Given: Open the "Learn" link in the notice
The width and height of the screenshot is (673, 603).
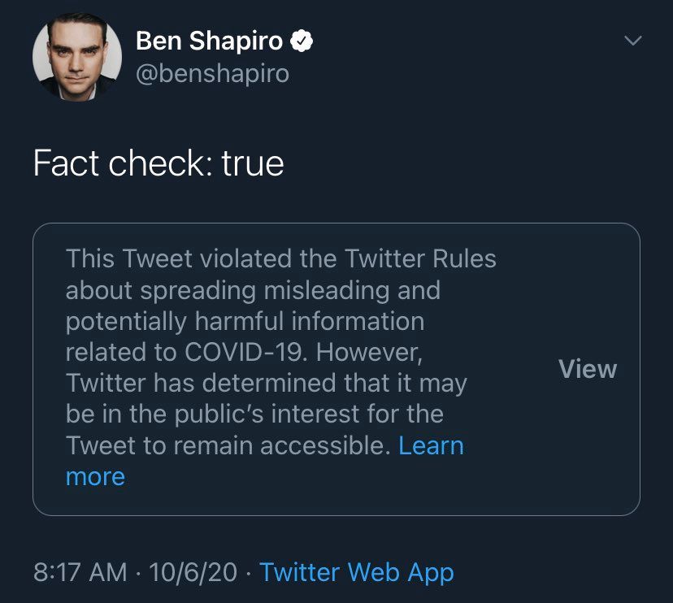Looking at the screenshot, I should click(431, 445).
